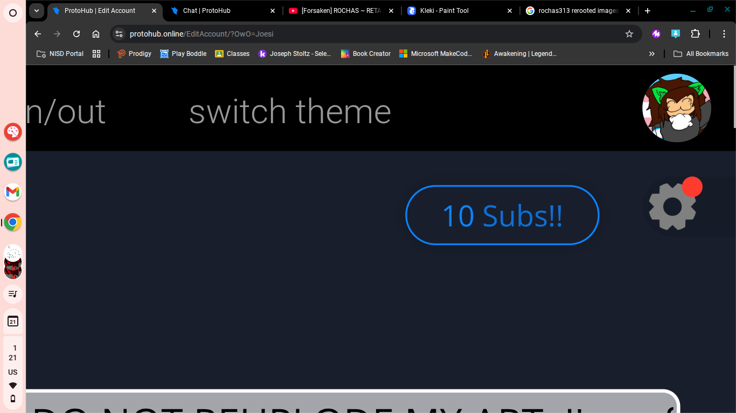Open the Chrome profile avatar icon in toolbar
This screenshot has width=736, height=413.
[675, 33]
